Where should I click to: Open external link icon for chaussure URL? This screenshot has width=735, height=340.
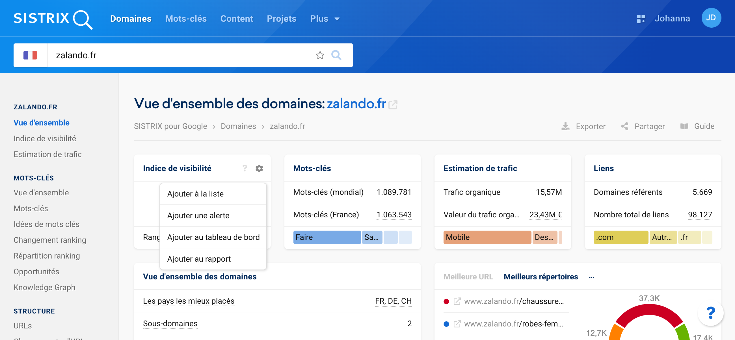(x=457, y=301)
